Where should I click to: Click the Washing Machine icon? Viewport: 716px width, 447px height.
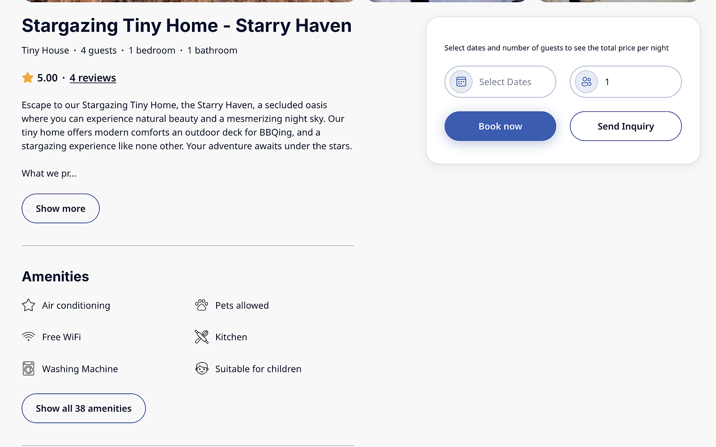point(29,369)
